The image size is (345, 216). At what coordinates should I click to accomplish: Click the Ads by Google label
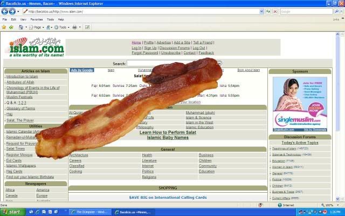82,70
